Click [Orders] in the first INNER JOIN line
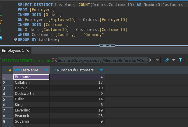The height and width of the screenshot is (127, 188). (x=53, y=15)
